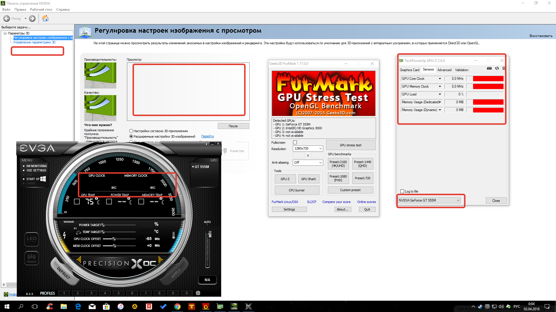The height and width of the screenshot is (312, 556).
Task: Open the Правка menu
Action: pyautogui.click(x=20, y=10)
